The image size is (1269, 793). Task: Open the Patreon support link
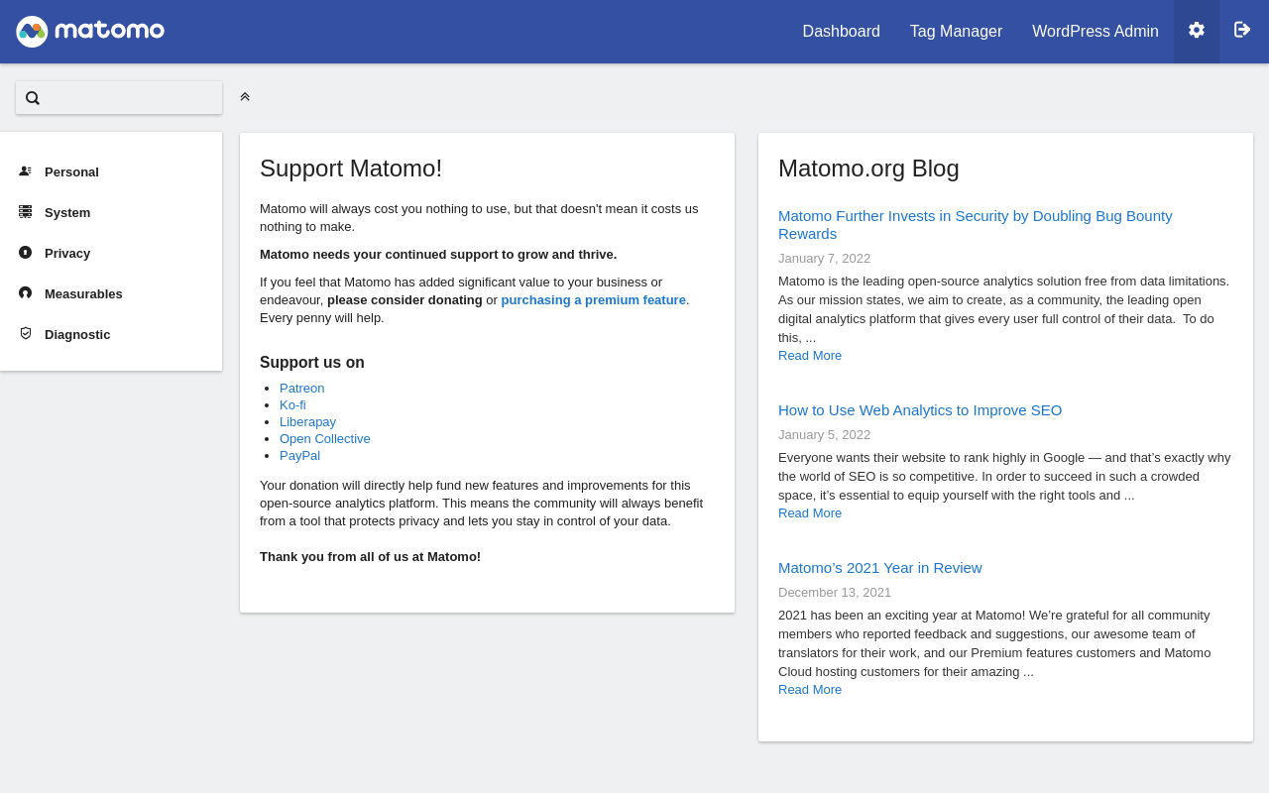(301, 389)
